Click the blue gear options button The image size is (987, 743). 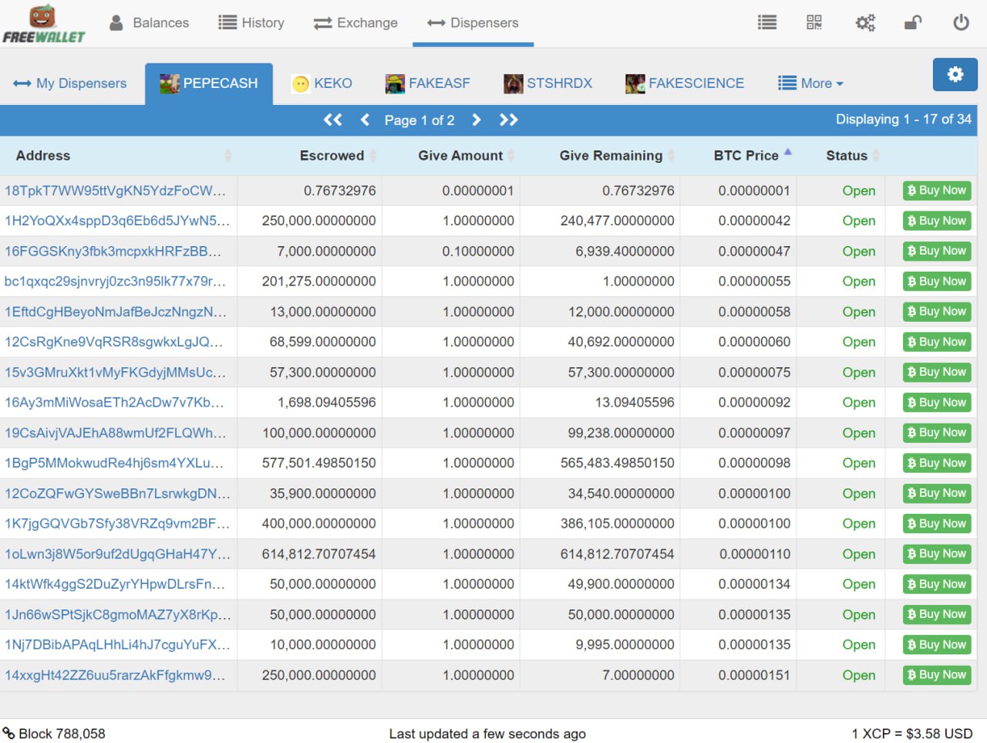click(x=955, y=74)
